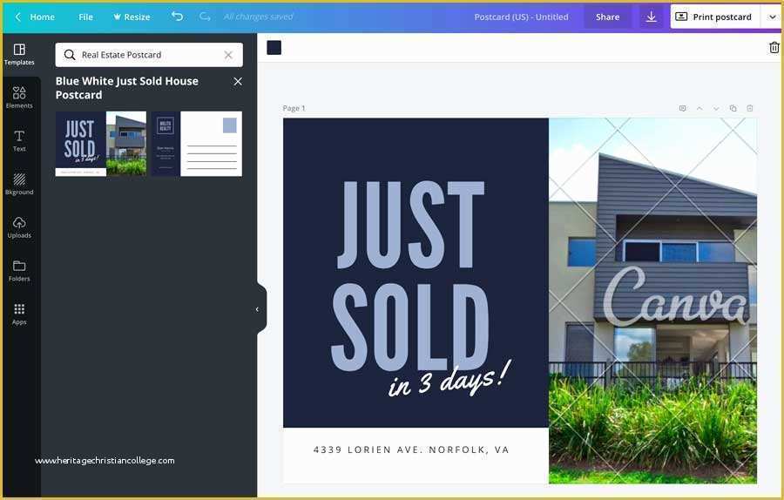
Task: Click Print postcard button
Action: (x=714, y=17)
